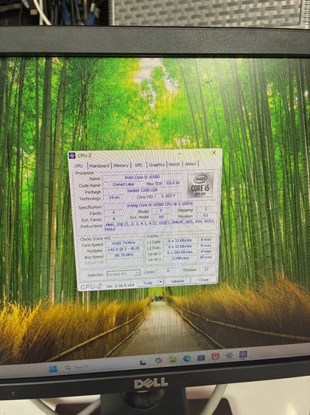
Task: Click the Max TDP 65.0 W value
Action: 173,183
